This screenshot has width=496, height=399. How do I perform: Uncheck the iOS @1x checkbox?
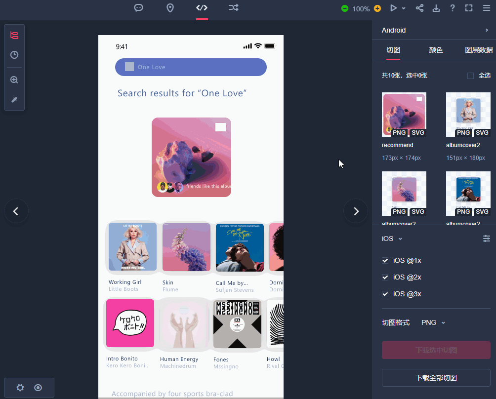(x=385, y=261)
